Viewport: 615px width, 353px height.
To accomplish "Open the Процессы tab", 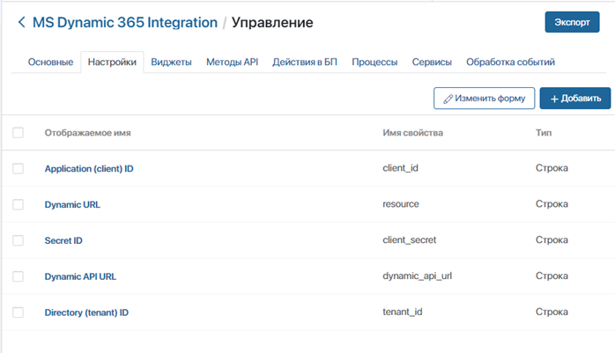I will tap(374, 62).
